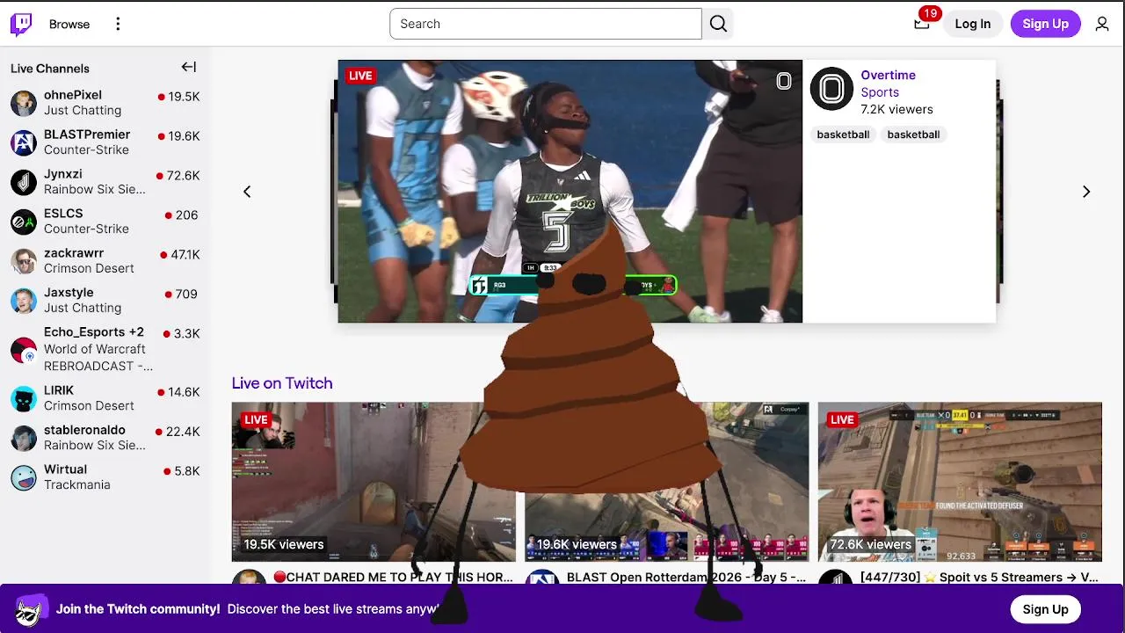Image resolution: width=1125 pixels, height=633 pixels.
Task: Open BLAST Open Rotterdam 2026 title
Action: coord(686,578)
